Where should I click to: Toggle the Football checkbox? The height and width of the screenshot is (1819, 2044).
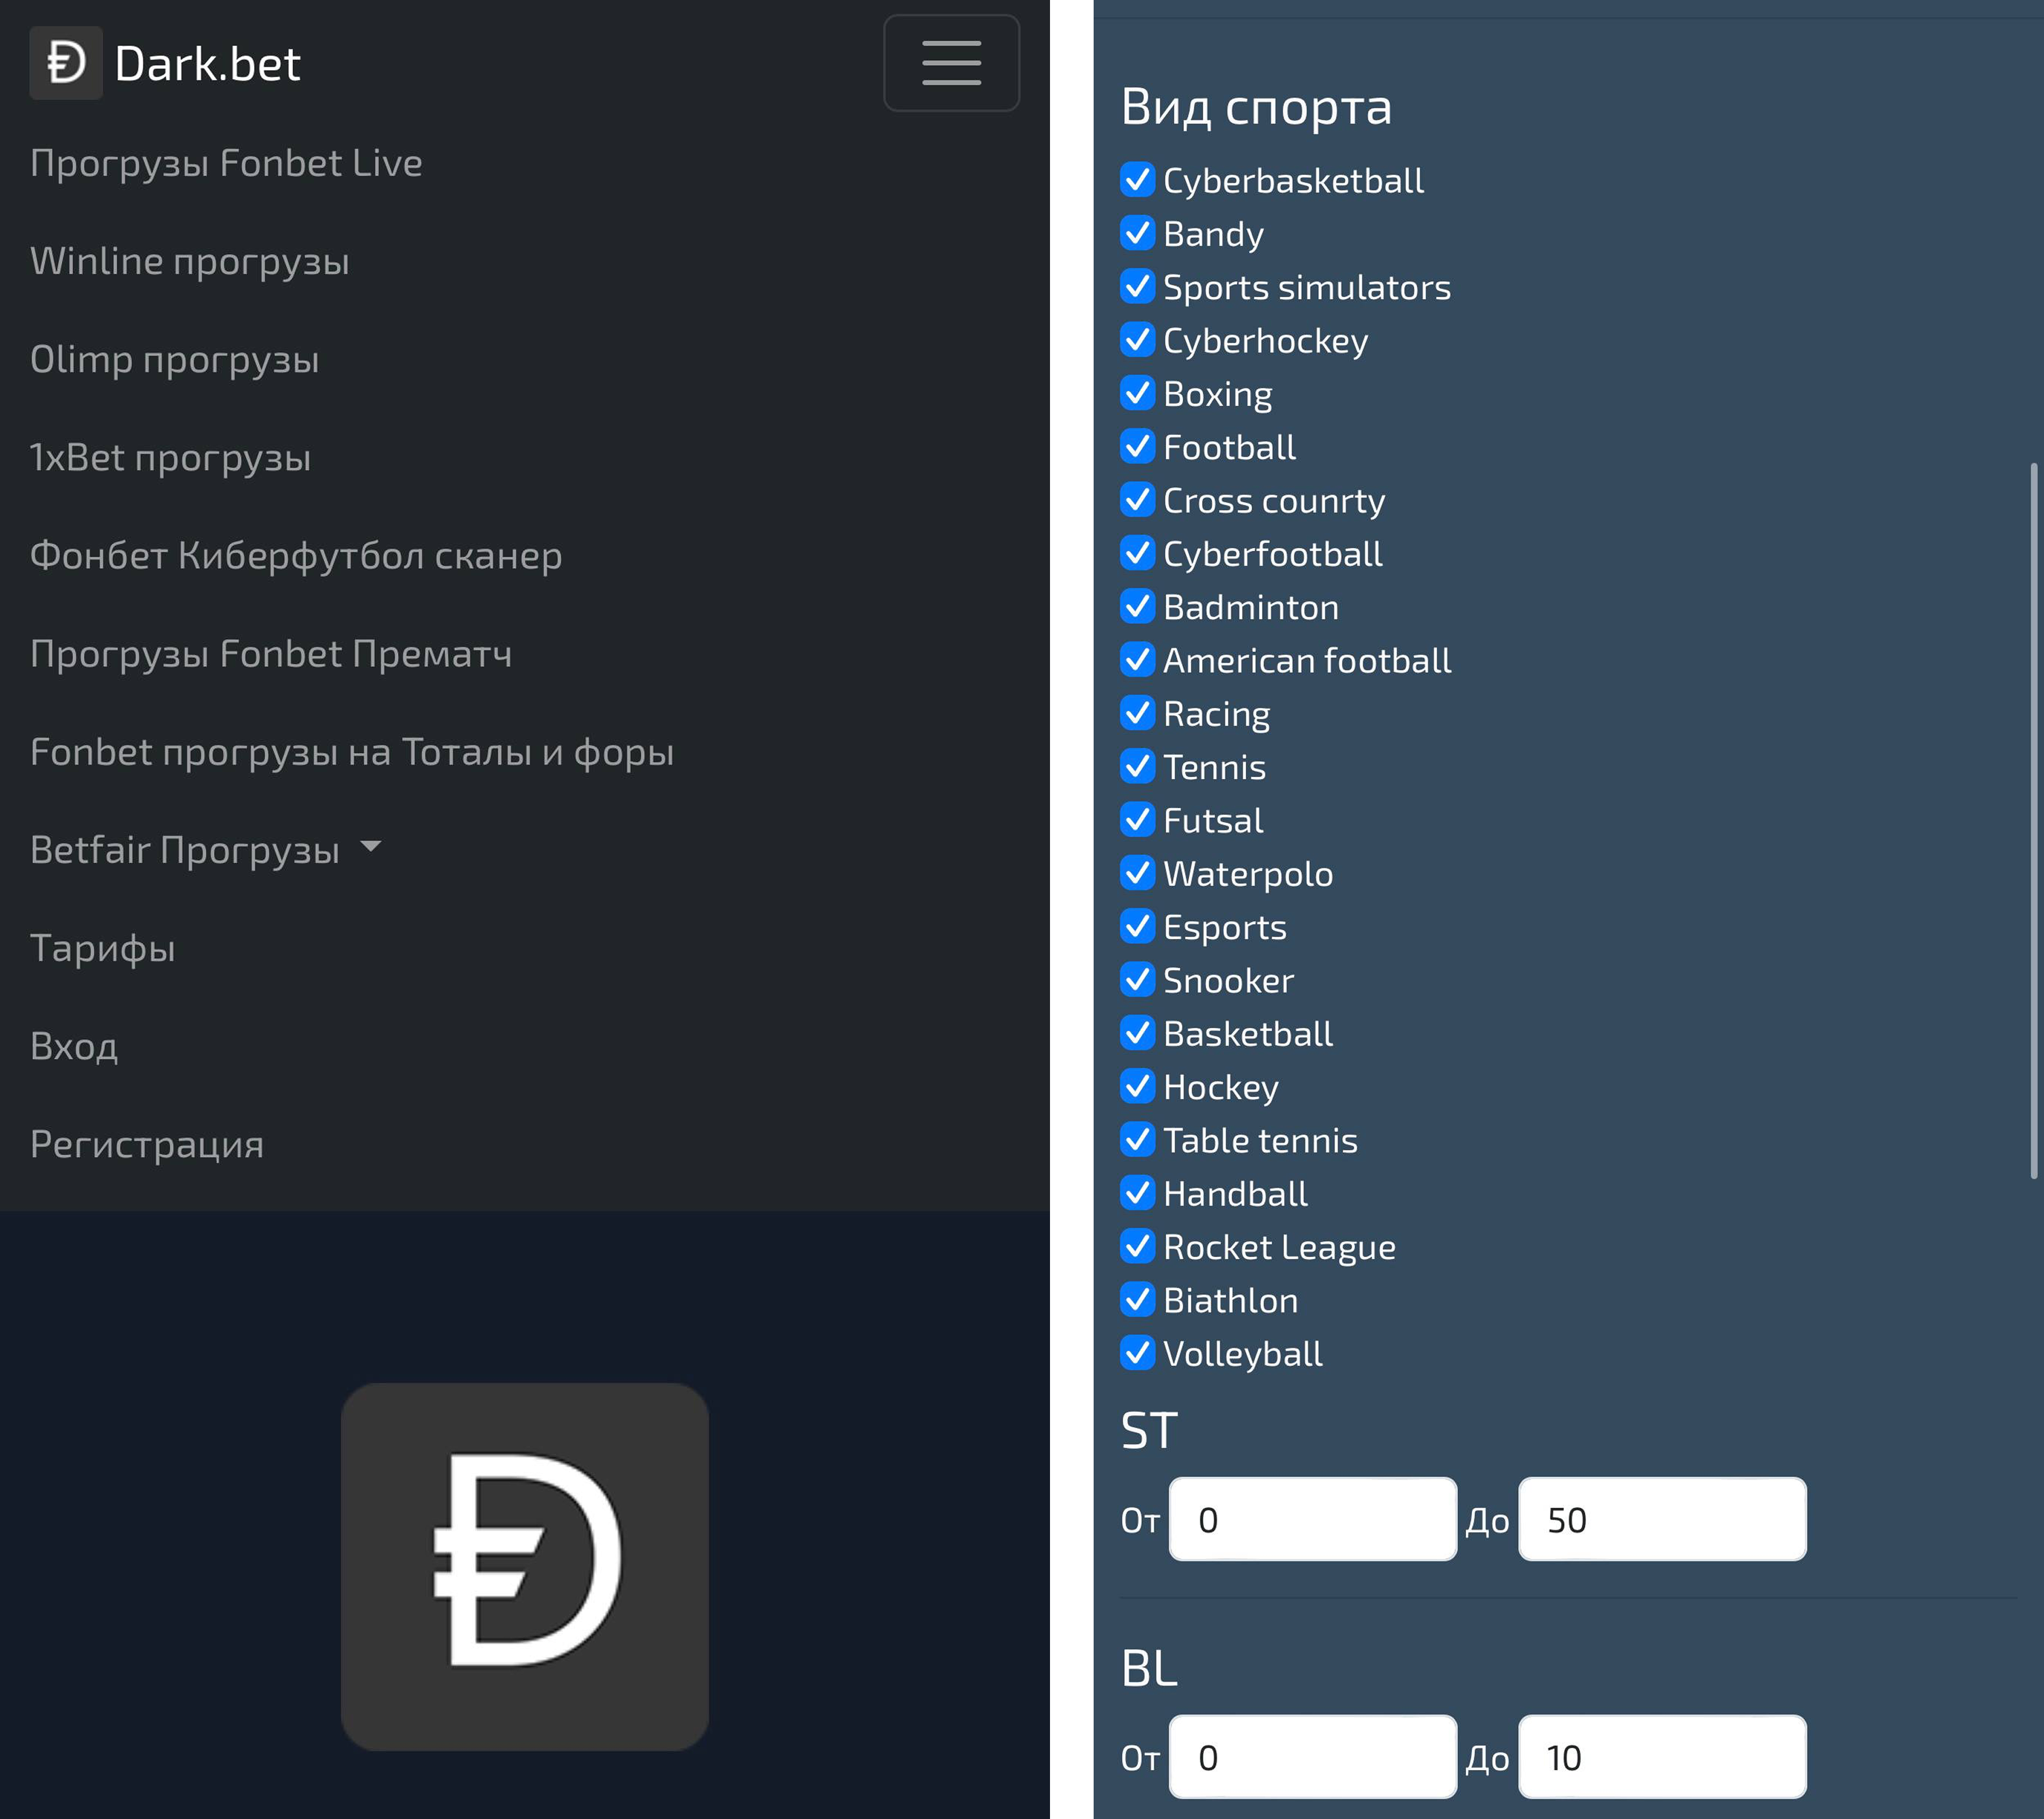1137,446
